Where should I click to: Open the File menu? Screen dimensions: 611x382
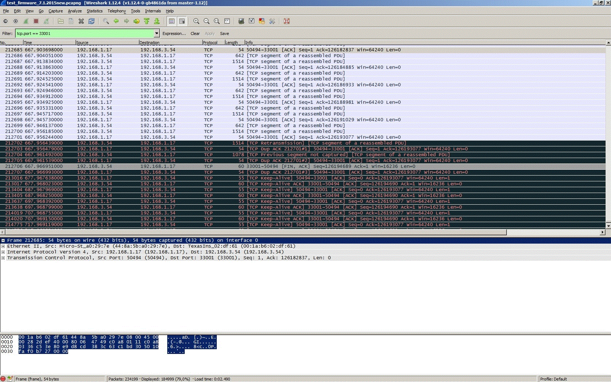coord(6,11)
